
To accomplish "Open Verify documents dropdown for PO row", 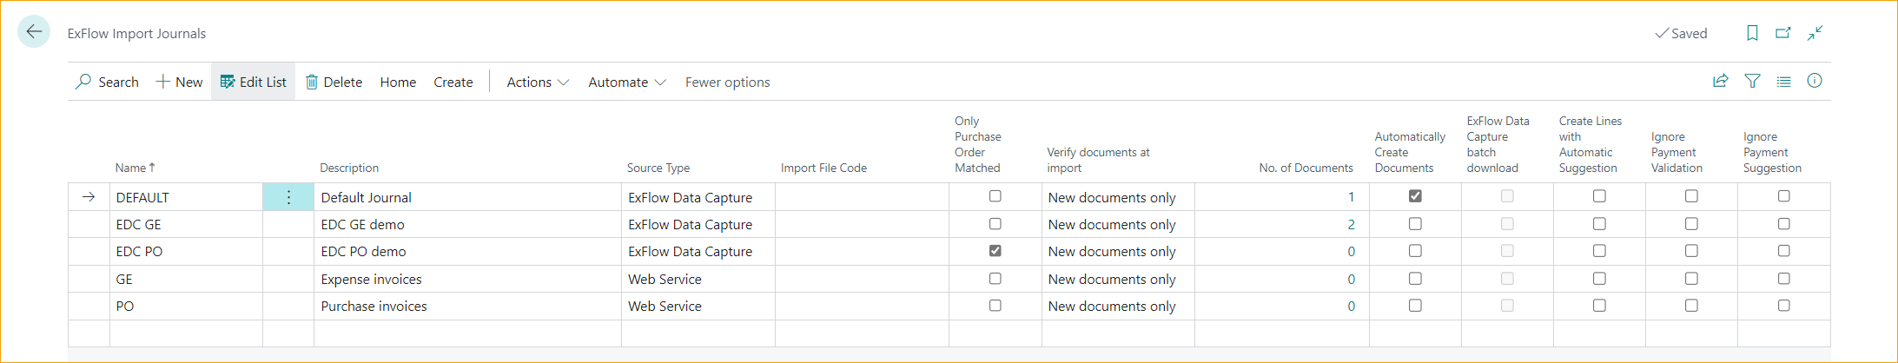I will (x=1118, y=306).
